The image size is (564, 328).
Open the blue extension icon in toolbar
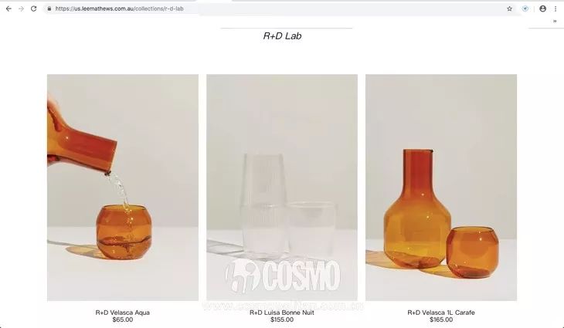(x=525, y=8)
